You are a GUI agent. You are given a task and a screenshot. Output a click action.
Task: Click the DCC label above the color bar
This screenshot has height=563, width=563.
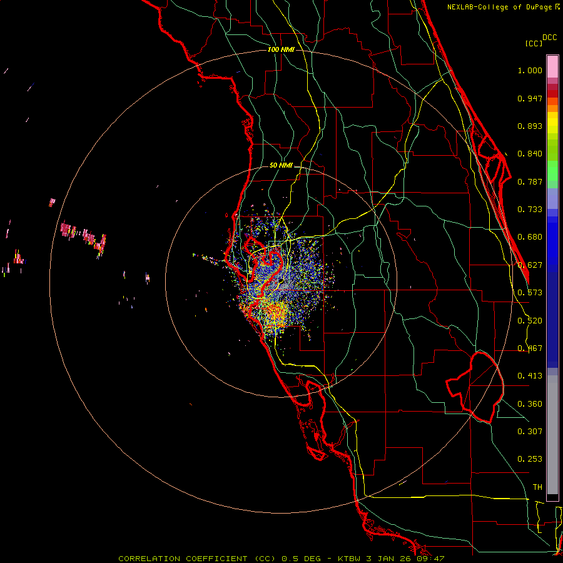tap(549, 38)
